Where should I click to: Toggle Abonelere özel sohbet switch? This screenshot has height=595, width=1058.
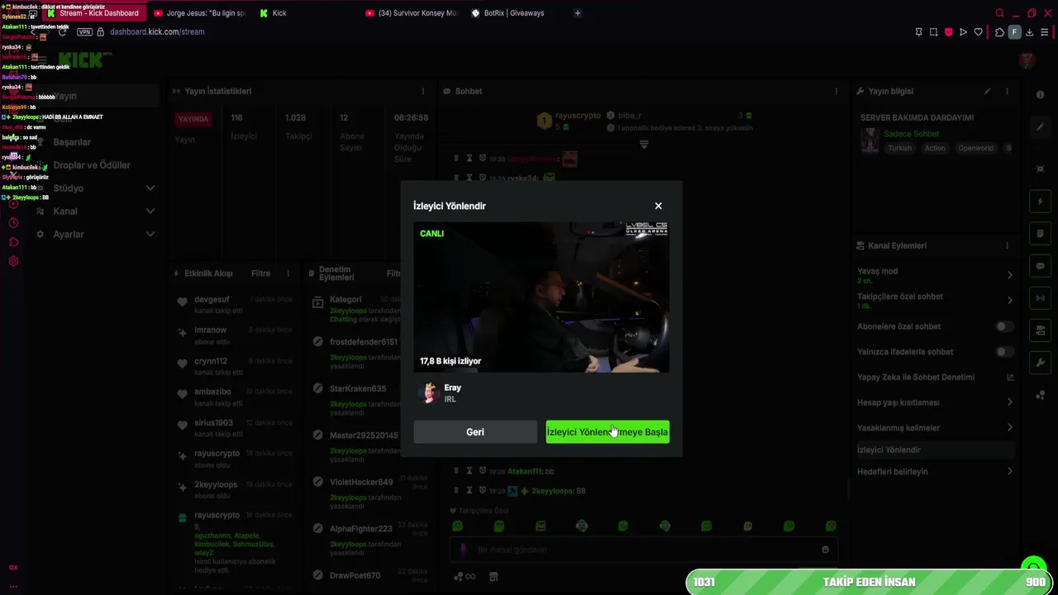click(1003, 326)
